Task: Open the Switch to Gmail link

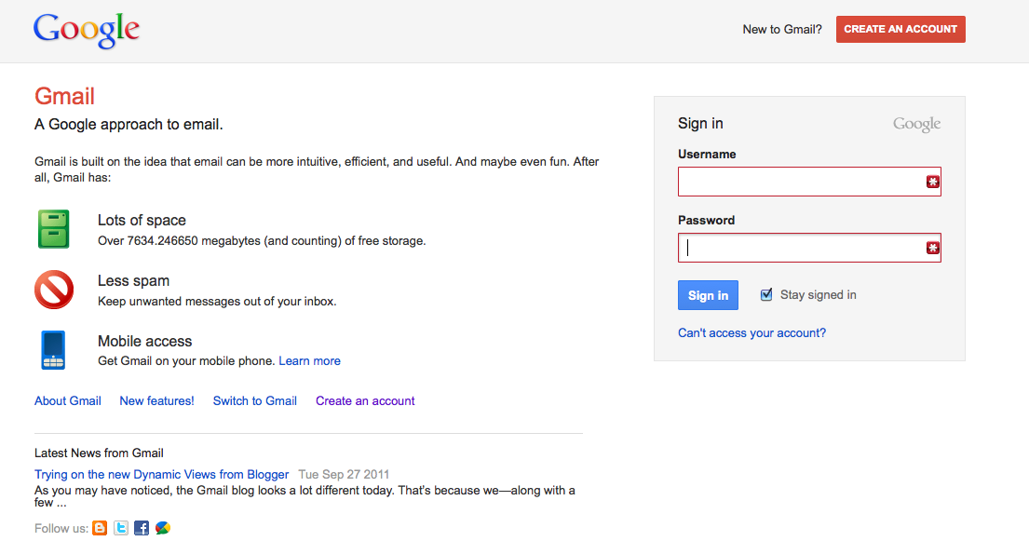Action: [x=254, y=401]
